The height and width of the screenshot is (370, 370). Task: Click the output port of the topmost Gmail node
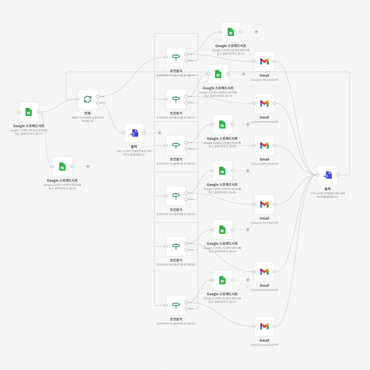[274, 62]
